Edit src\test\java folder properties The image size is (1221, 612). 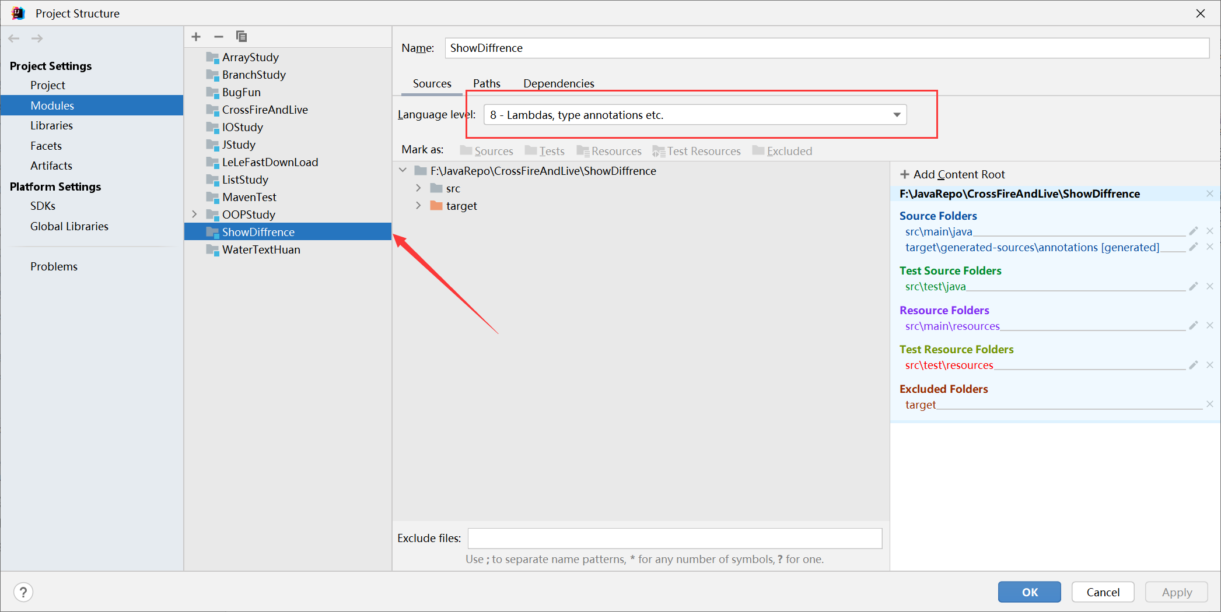(1194, 286)
